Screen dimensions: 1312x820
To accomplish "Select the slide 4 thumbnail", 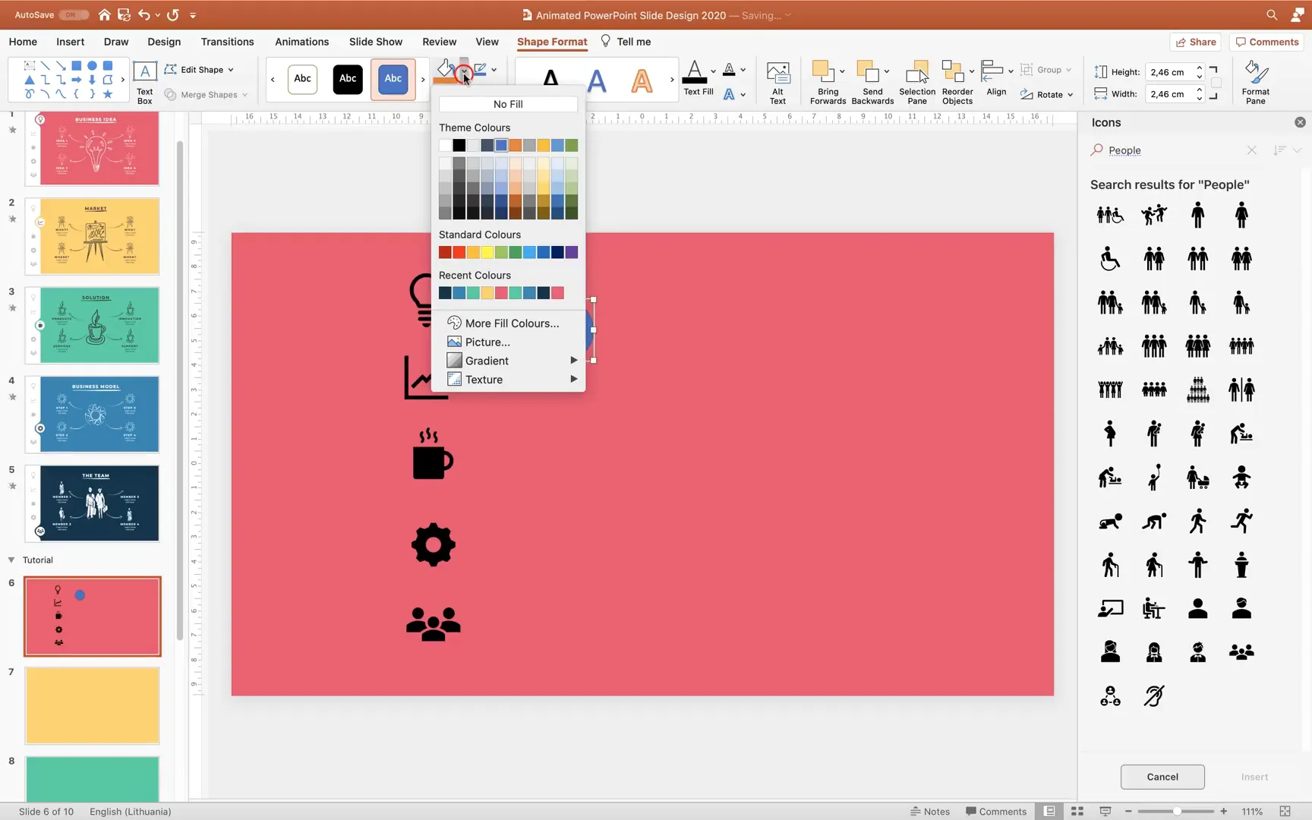I will point(92,415).
